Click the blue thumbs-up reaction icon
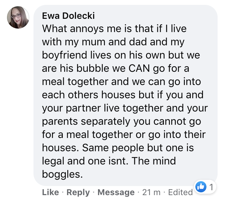This screenshot has width=226, height=200. click(x=201, y=187)
